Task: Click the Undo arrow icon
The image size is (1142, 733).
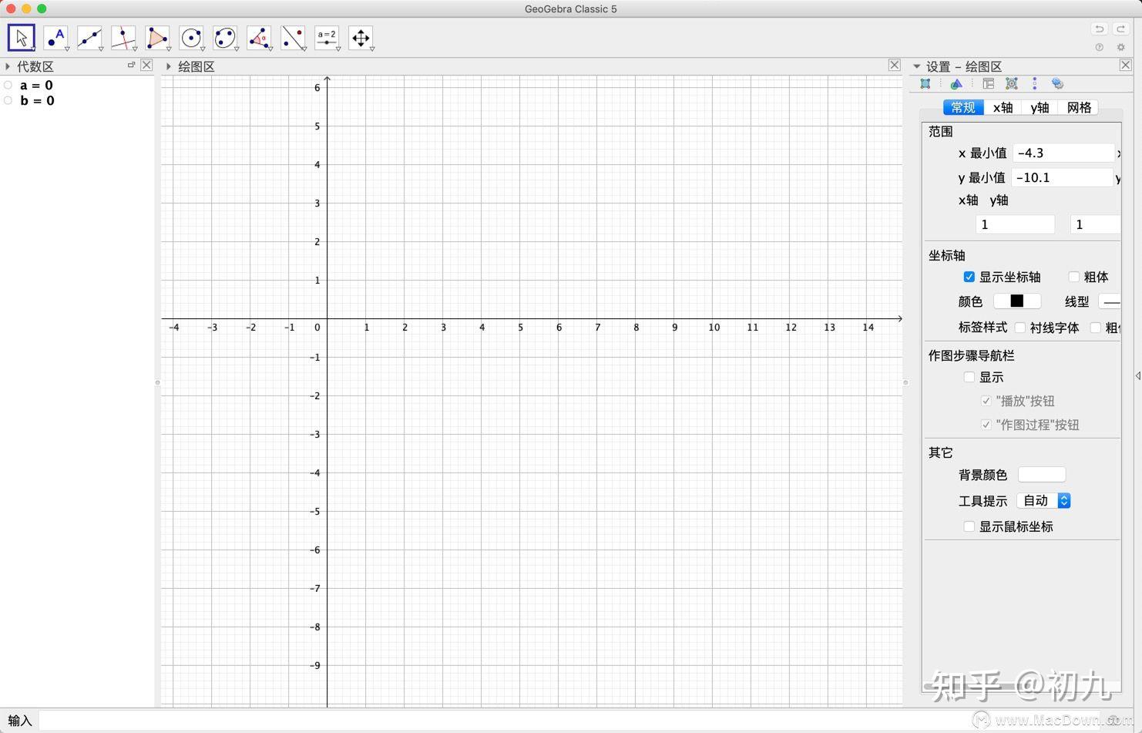Action: 1100,29
